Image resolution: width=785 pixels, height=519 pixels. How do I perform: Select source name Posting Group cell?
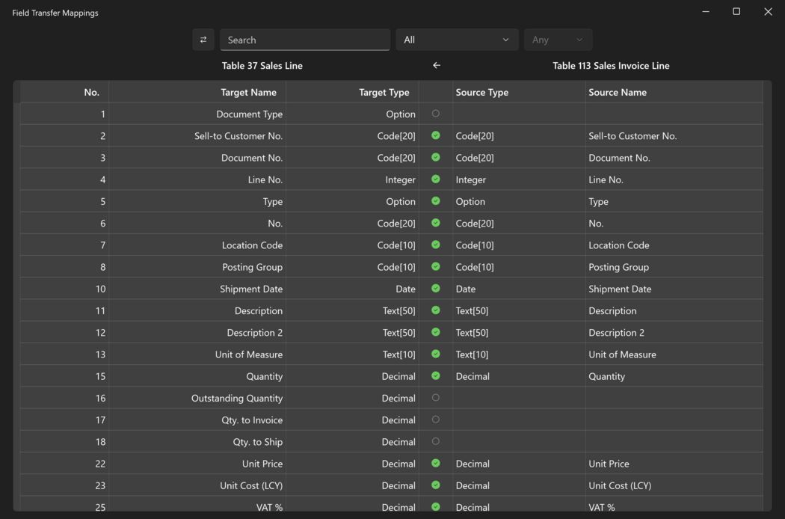click(674, 267)
